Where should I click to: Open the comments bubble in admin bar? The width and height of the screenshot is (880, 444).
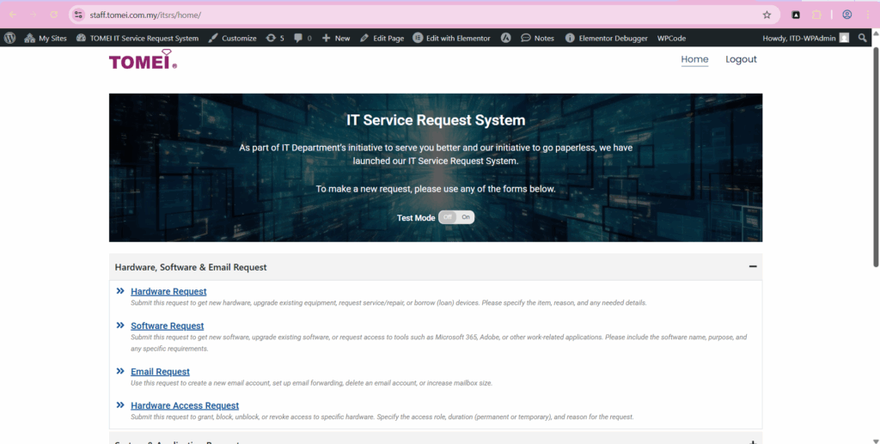coord(302,38)
